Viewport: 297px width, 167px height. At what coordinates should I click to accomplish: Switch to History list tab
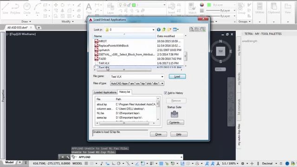pyautogui.click(x=124, y=92)
